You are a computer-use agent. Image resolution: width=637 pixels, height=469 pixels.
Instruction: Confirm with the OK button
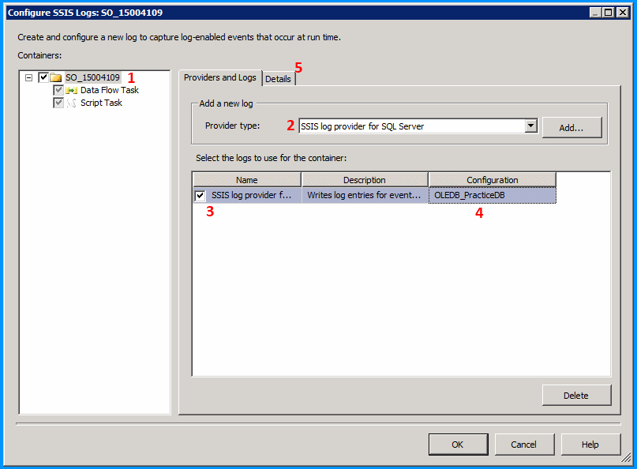point(458,445)
